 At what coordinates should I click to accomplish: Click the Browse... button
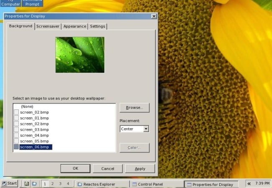click(x=134, y=108)
